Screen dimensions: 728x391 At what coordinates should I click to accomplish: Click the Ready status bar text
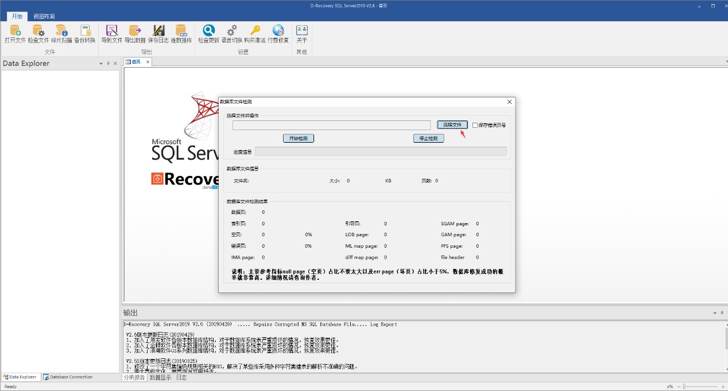coord(11,387)
